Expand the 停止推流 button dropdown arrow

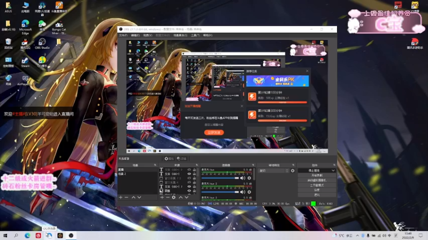333,171
